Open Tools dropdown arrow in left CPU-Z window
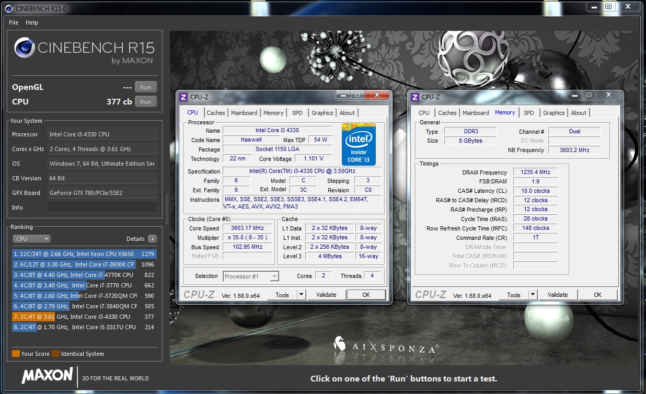This screenshot has width=646, height=394. point(301,295)
